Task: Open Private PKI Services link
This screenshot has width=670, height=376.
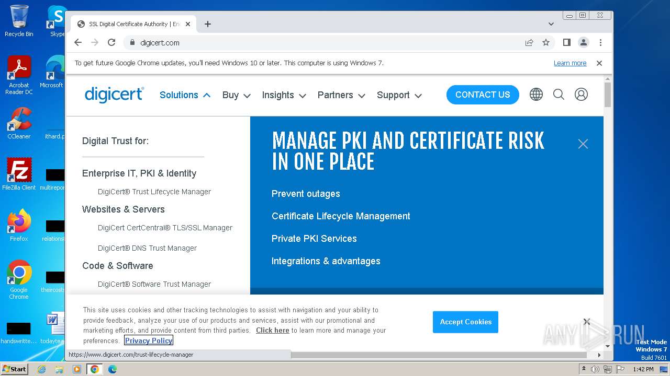Action: point(314,239)
